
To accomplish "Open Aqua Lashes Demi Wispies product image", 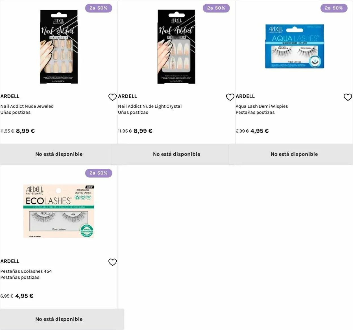I will (294, 46).
